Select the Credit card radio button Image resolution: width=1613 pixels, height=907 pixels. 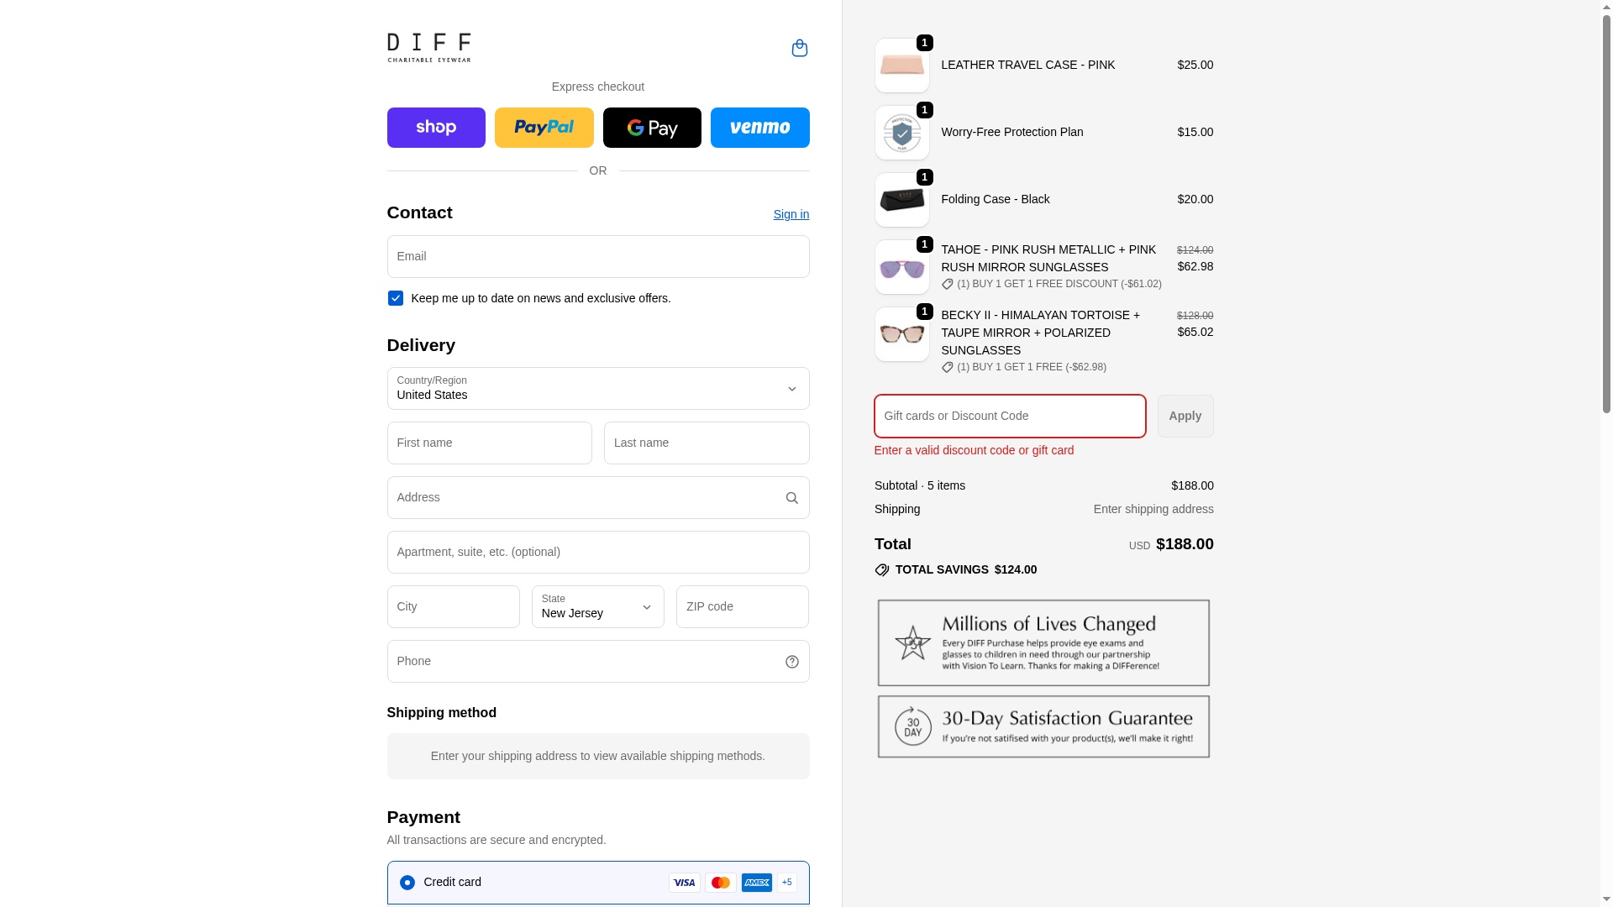coord(407,883)
